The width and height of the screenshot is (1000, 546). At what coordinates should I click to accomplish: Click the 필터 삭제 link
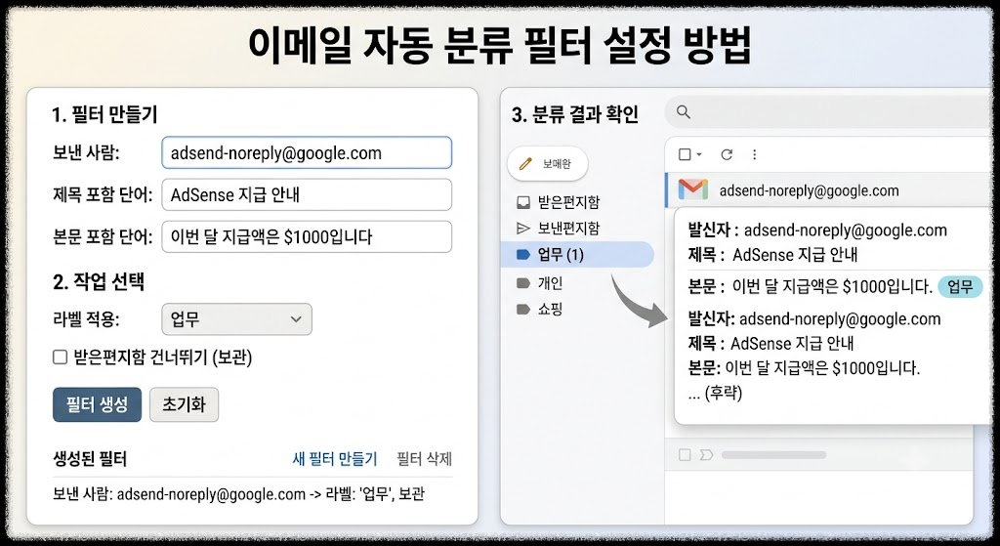pyautogui.click(x=424, y=459)
